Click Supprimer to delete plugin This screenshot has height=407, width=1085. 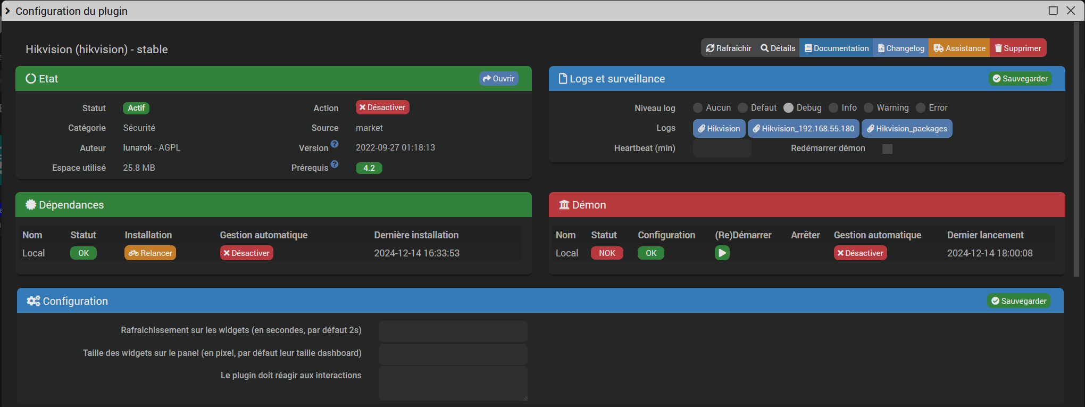1018,48
